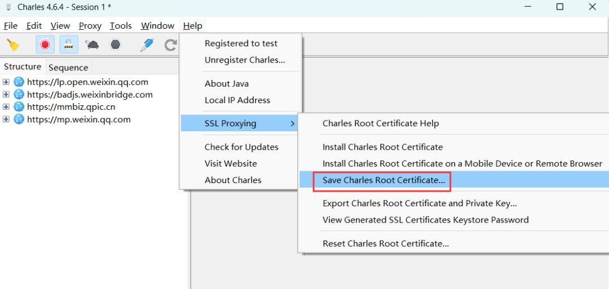This screenshot has width=609, height=289.
Task: Open the Edit menu
Action: click(x=34, y=26)
